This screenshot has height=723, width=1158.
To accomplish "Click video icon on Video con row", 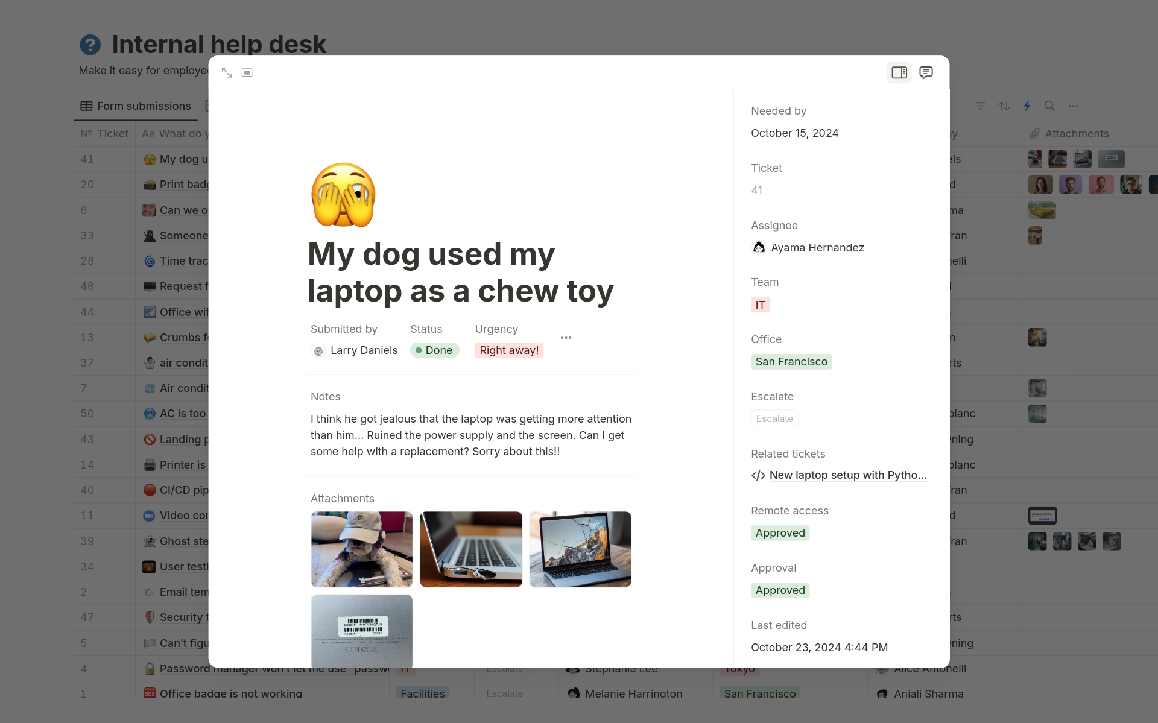I will 150,516.
